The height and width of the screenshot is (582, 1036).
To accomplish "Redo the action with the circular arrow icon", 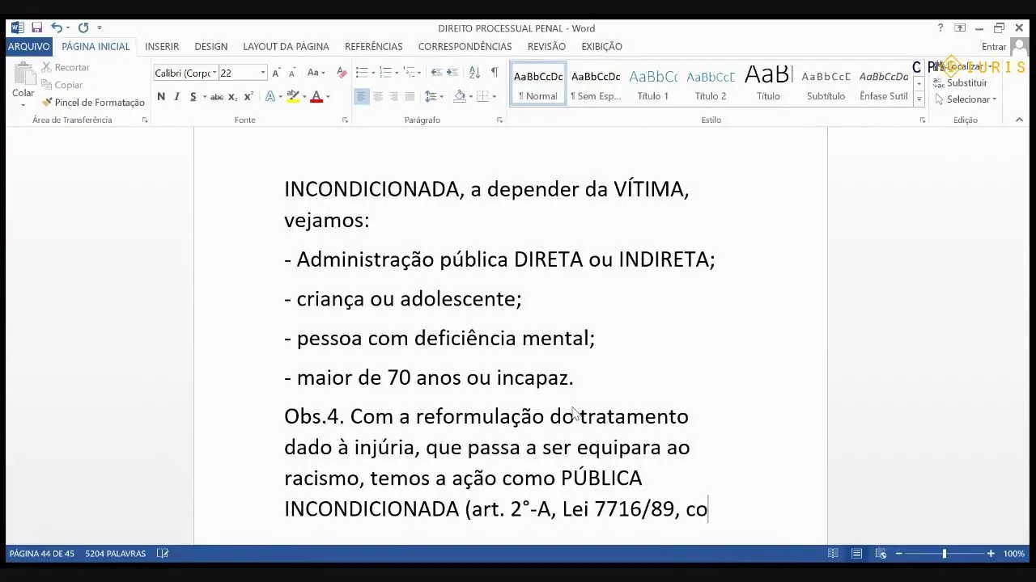I will click(83, 27).
